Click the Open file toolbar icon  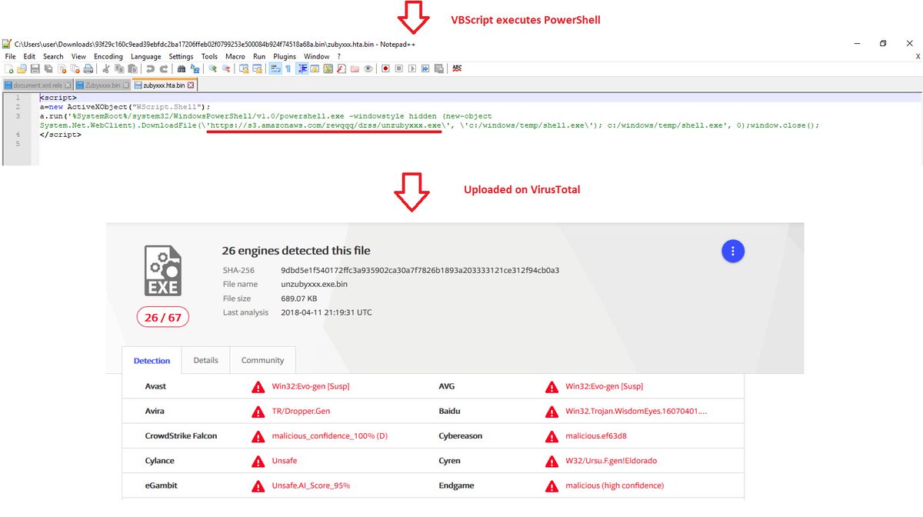coord(22,68)
